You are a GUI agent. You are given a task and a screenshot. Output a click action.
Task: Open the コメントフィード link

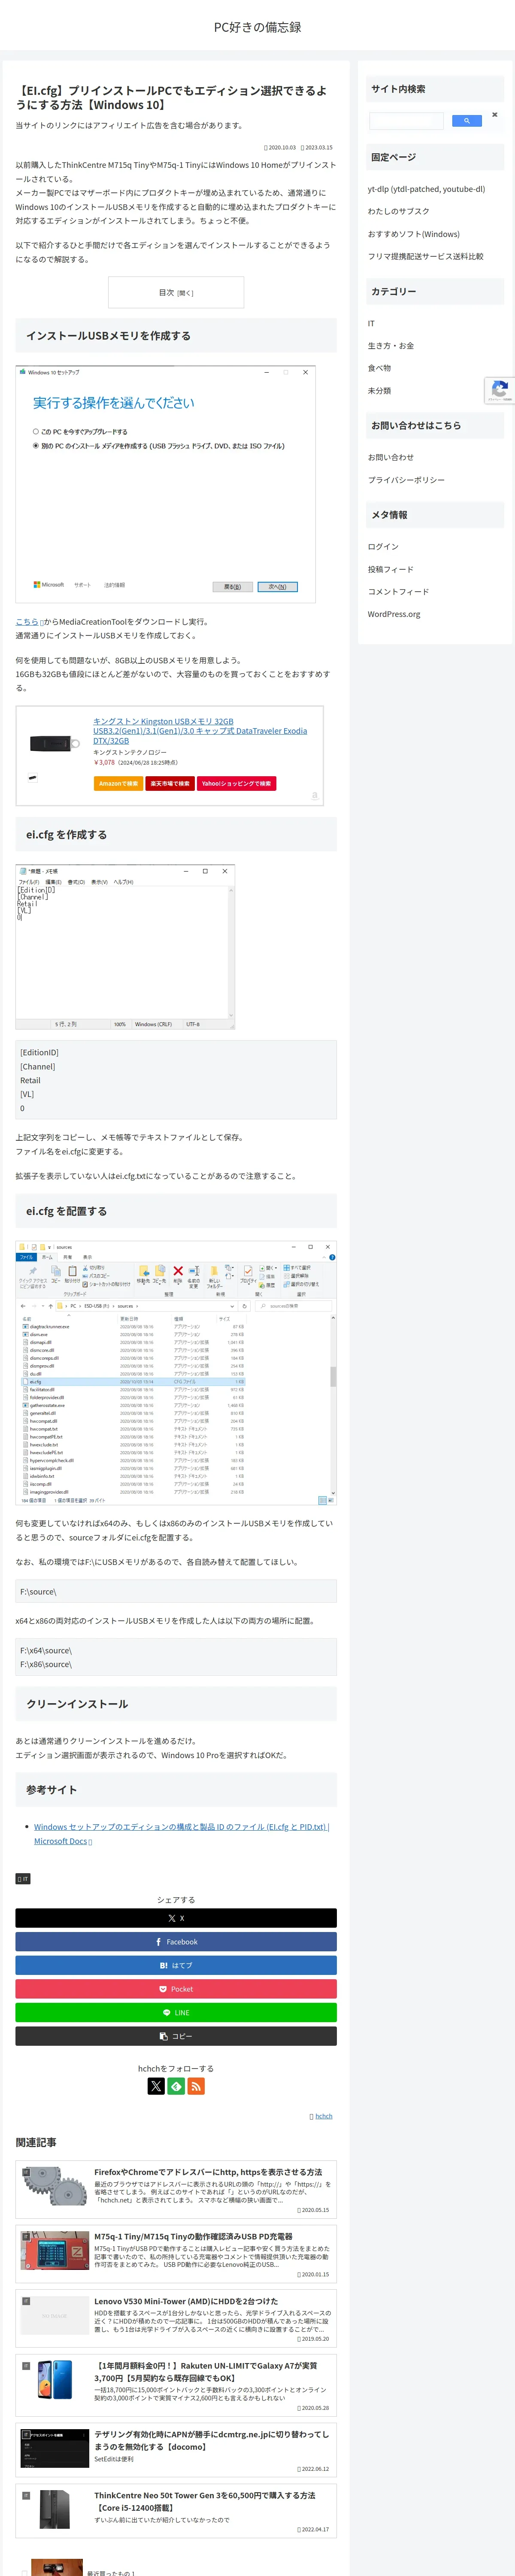pyautogui.click(x=398, y=592)
